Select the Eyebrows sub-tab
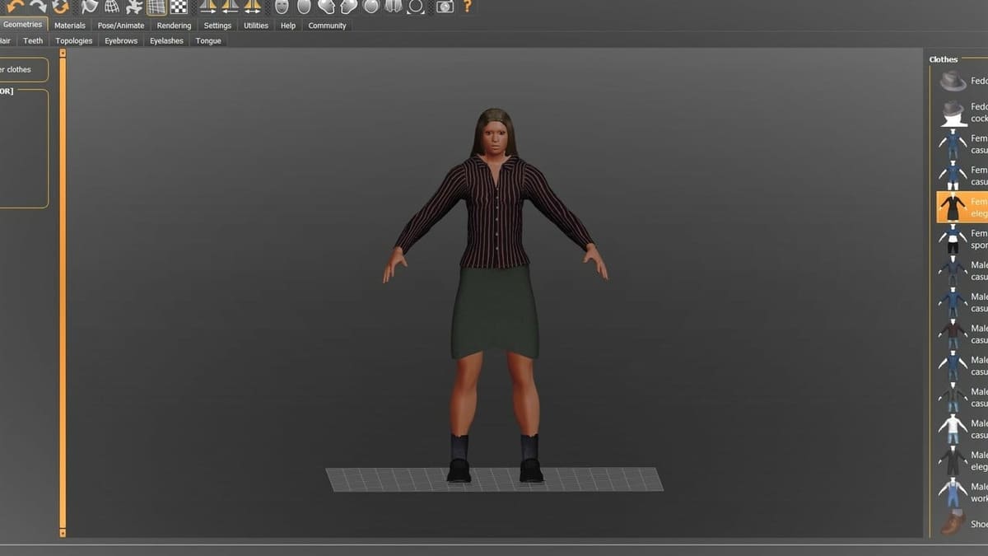The width and height of the screenshot is (988, 556). point(121,41)
